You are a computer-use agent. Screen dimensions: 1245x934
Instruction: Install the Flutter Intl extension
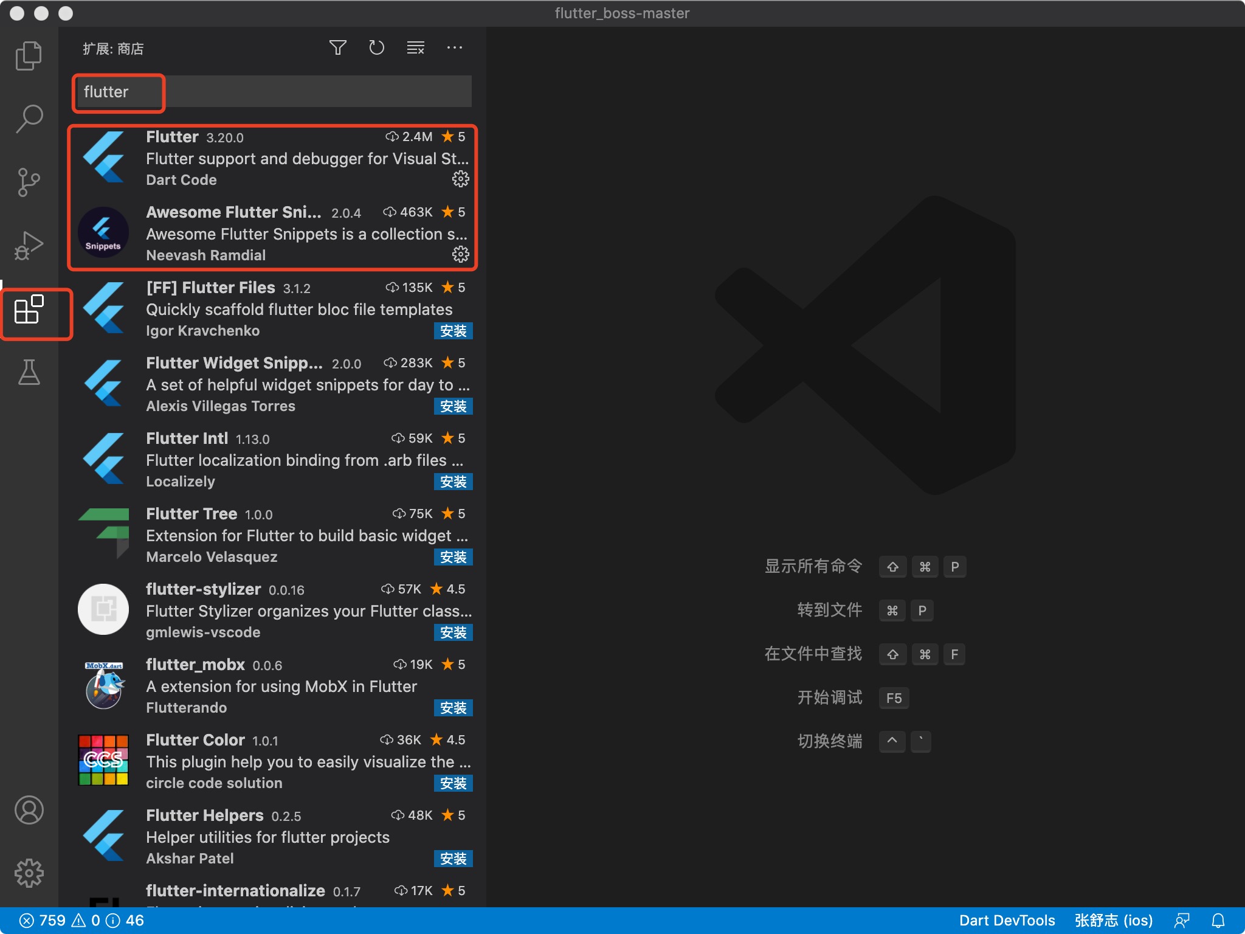coord(453,482)
